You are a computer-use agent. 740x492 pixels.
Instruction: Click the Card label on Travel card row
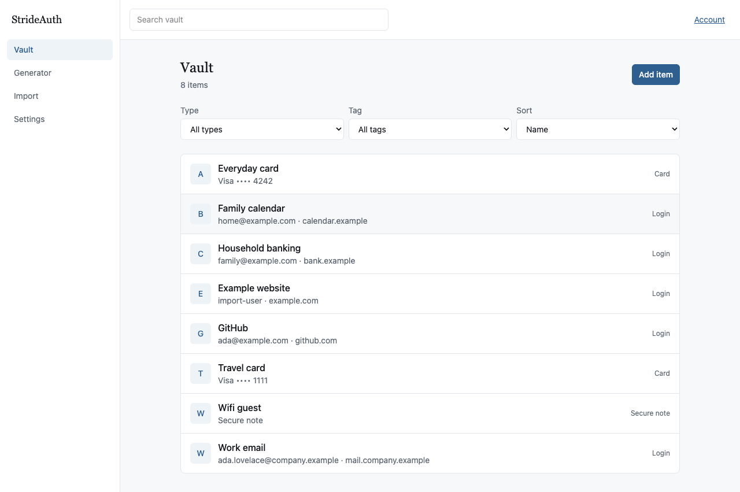tap(662, 373)
